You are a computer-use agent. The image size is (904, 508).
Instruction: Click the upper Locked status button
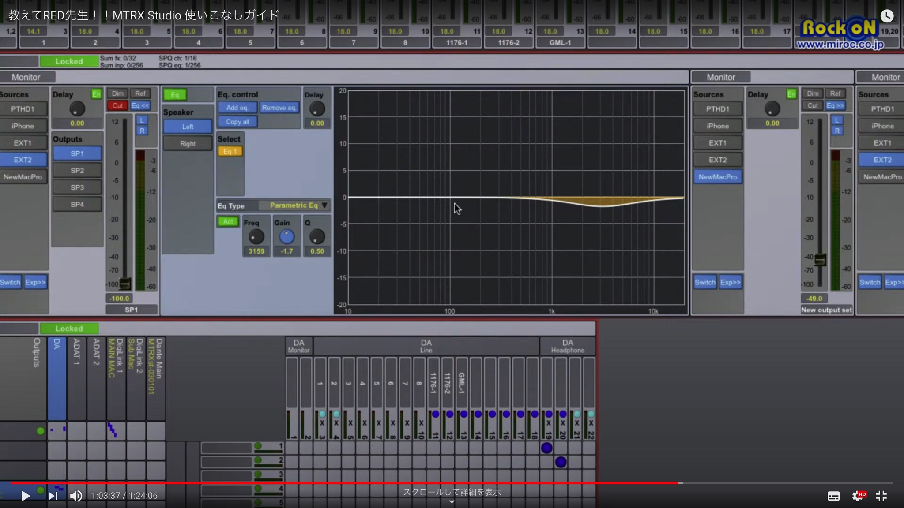pyautogui.click(x=69, y=61)
